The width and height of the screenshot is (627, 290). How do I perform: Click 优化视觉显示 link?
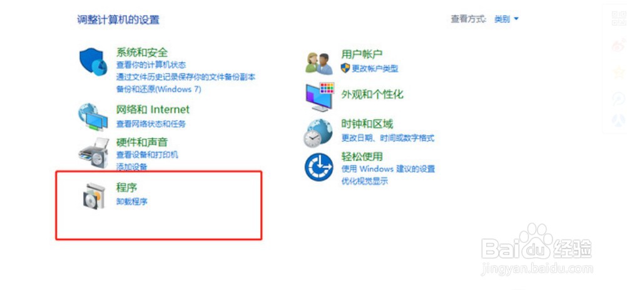pyautogui.click(x=364, y=181)
